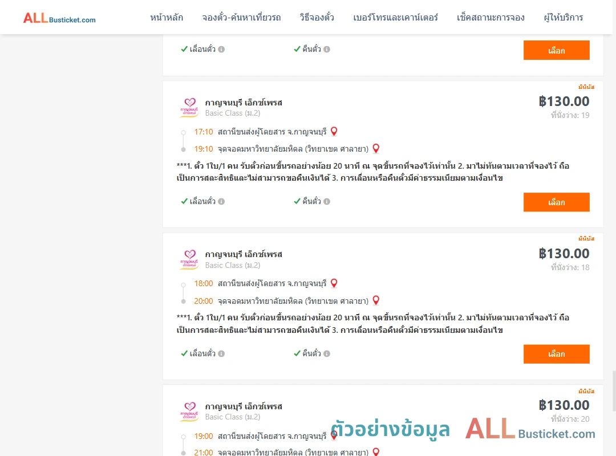Click the 19:00 departure time

pyautogui.click(x=204, y=436)
